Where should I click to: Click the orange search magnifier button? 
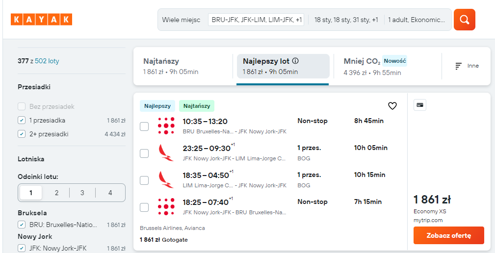(x=465, y=20)
